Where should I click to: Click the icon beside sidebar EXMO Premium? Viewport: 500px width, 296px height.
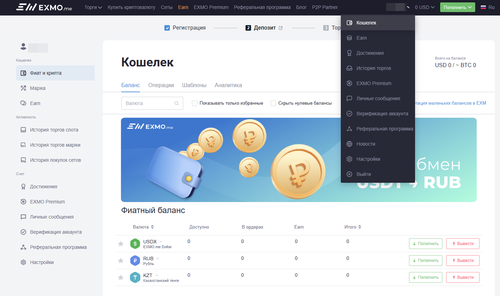(x=23, y=202)
